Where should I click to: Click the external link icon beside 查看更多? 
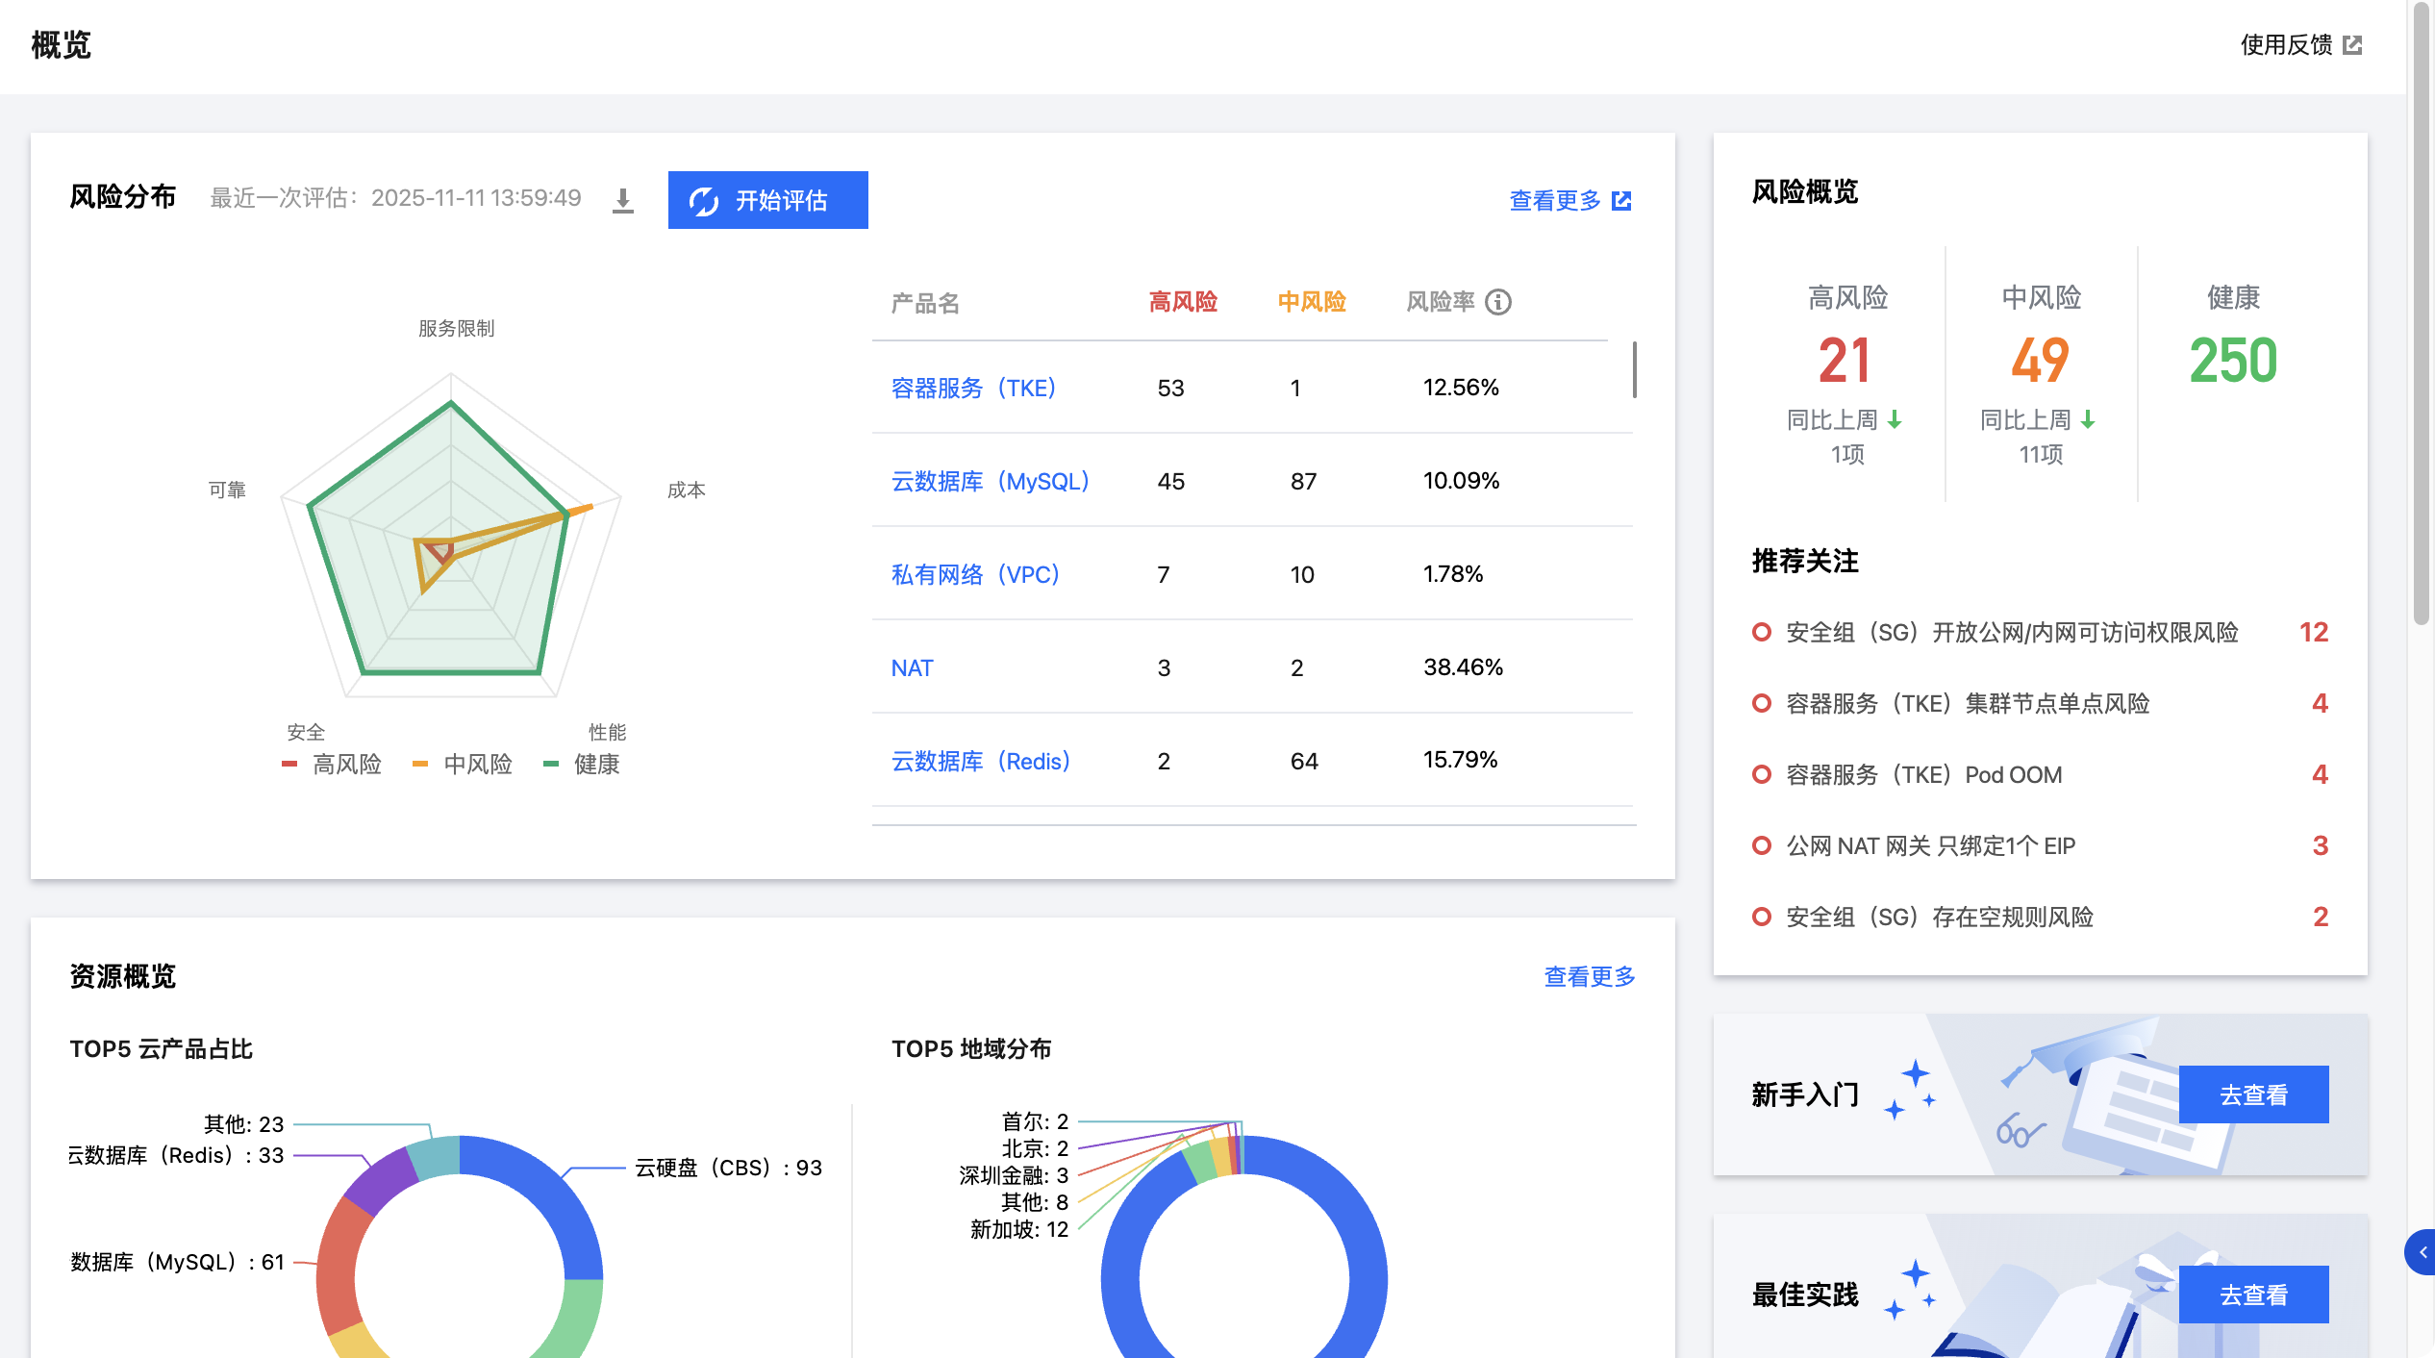(1621, 200)
